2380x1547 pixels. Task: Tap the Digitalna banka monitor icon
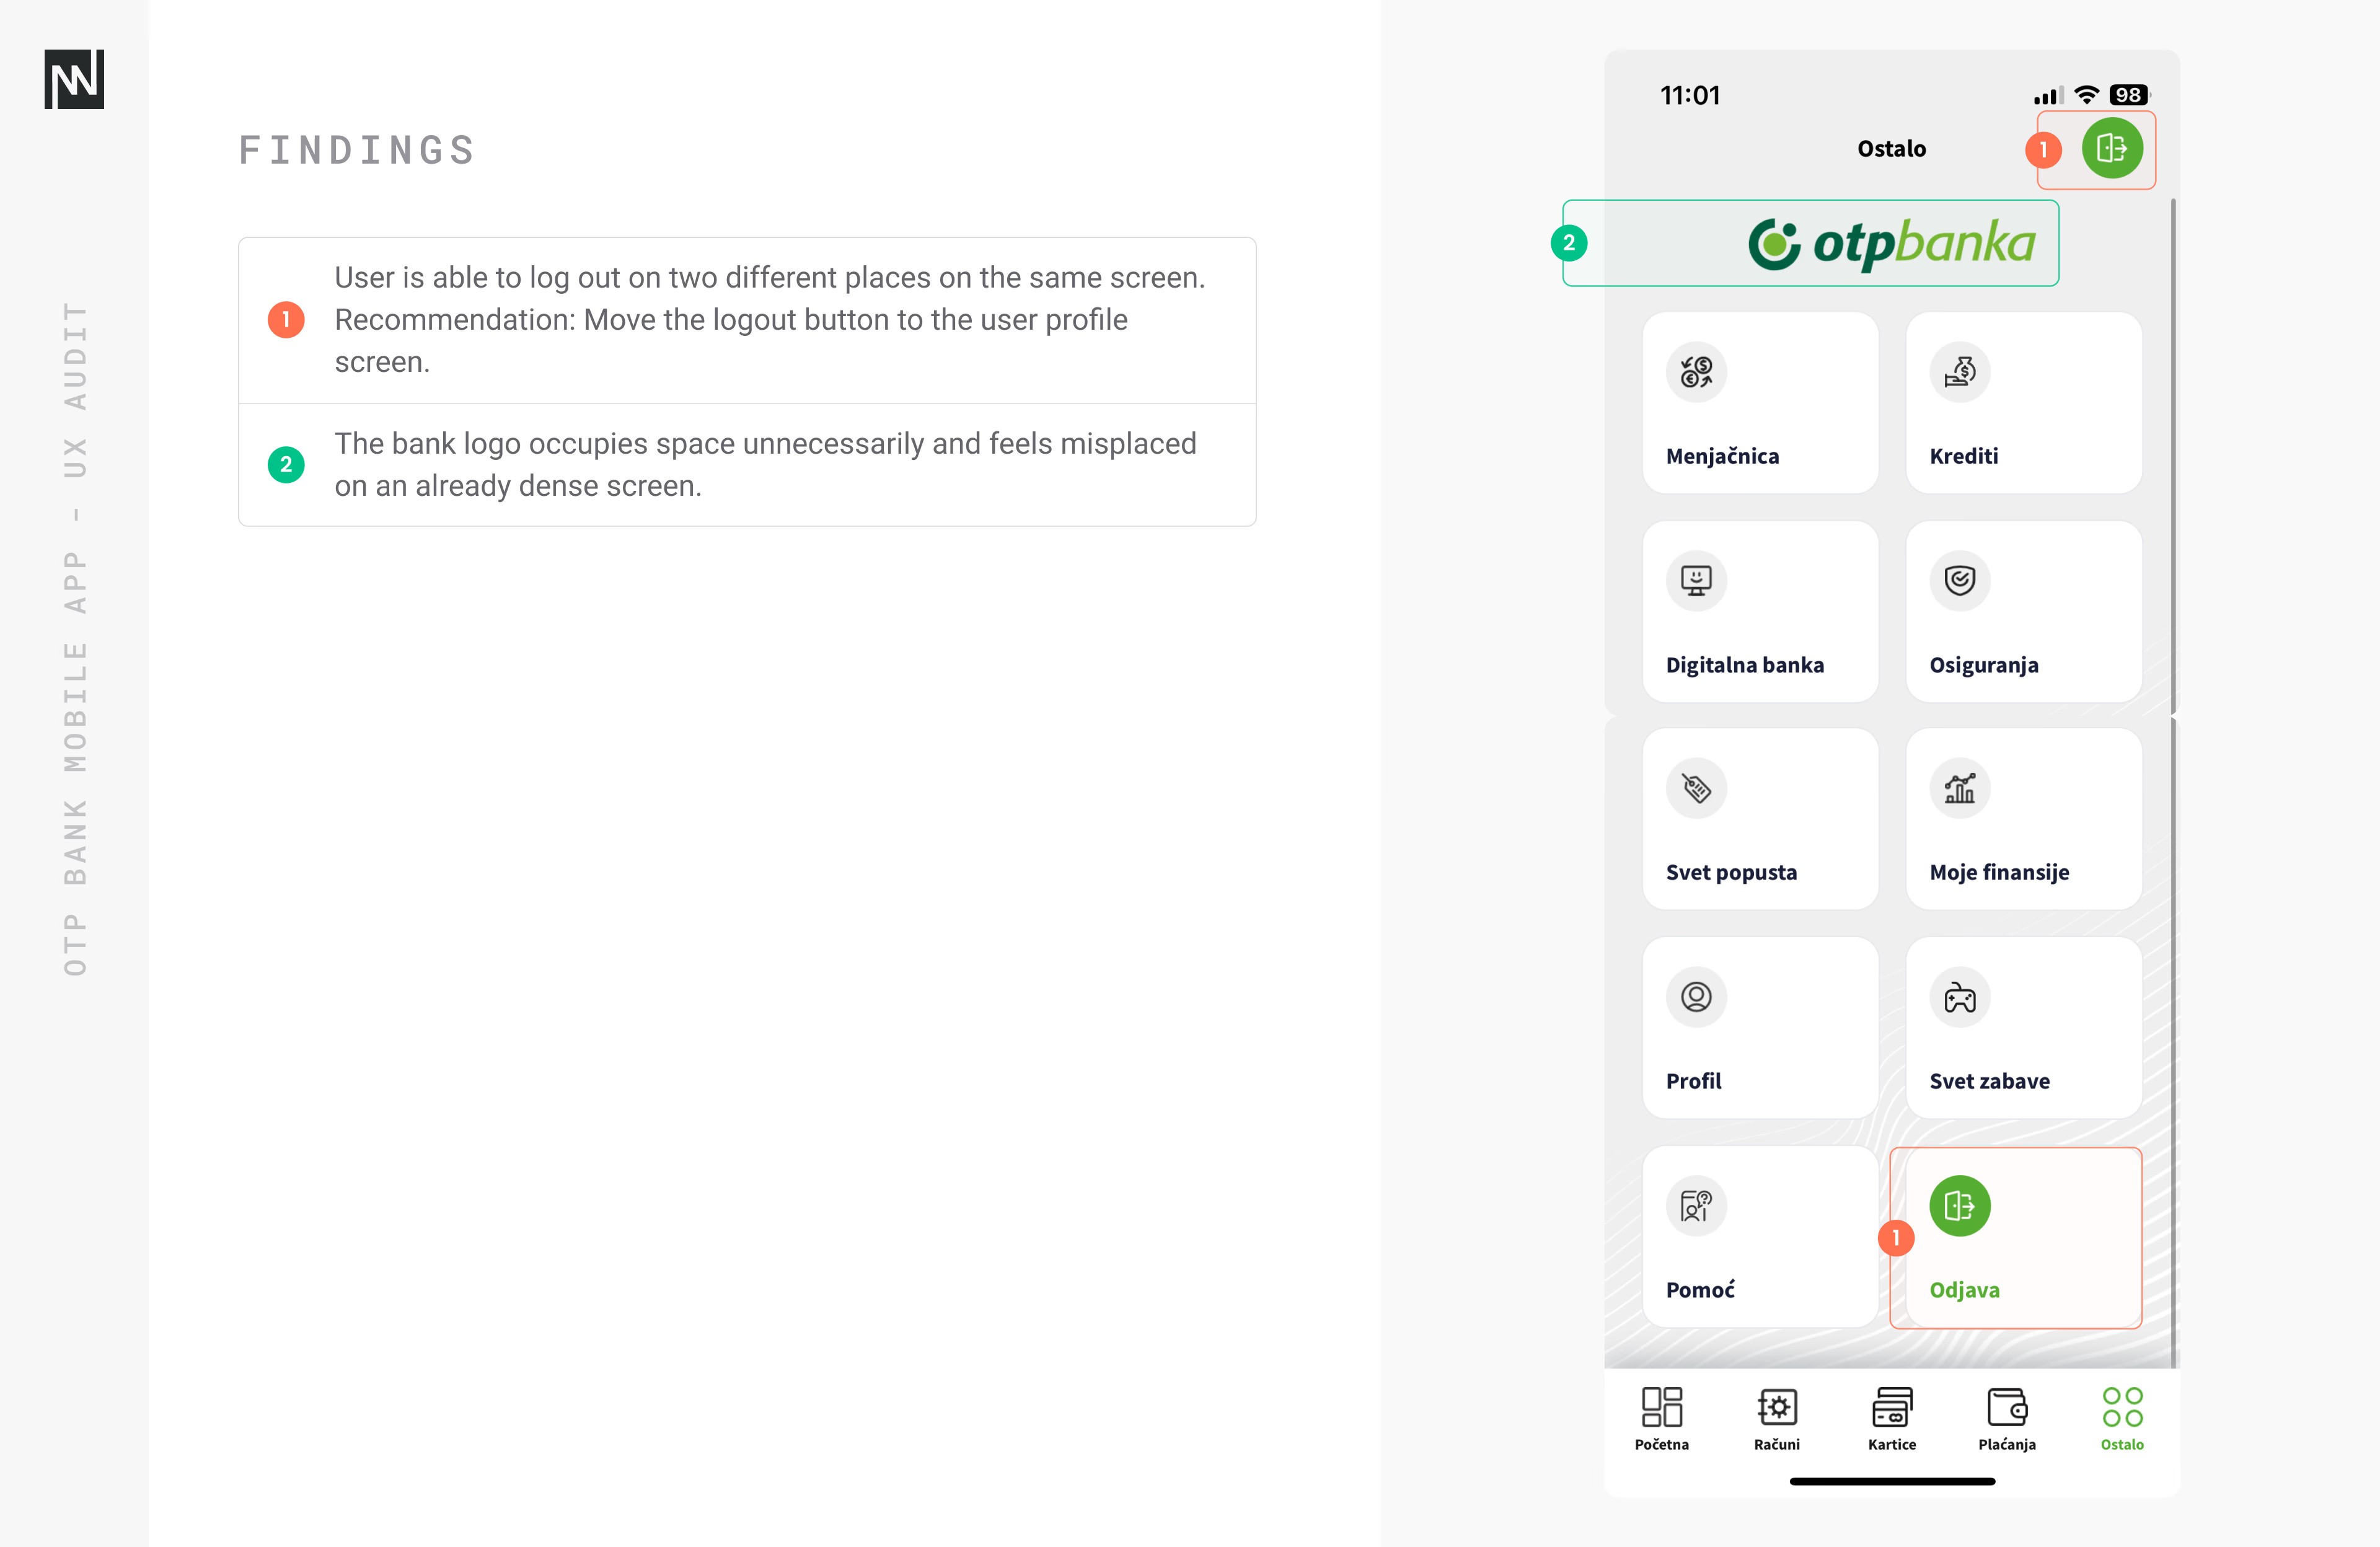(x=1696, y=580)
